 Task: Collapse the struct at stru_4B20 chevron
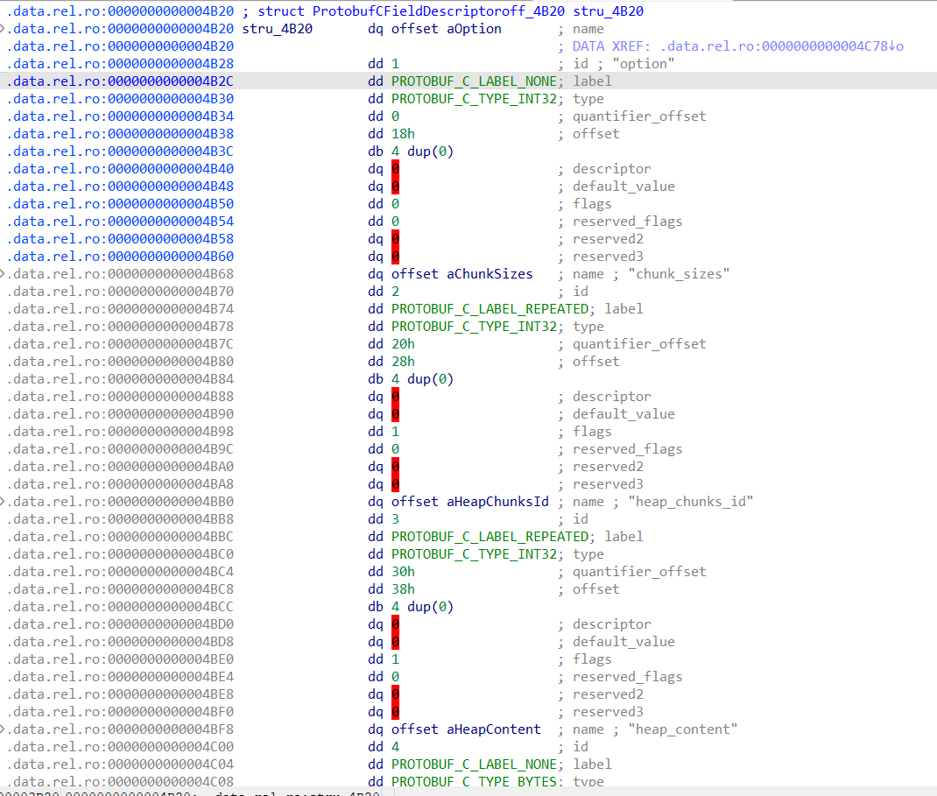pyautogui.click(x=4, y=29)
